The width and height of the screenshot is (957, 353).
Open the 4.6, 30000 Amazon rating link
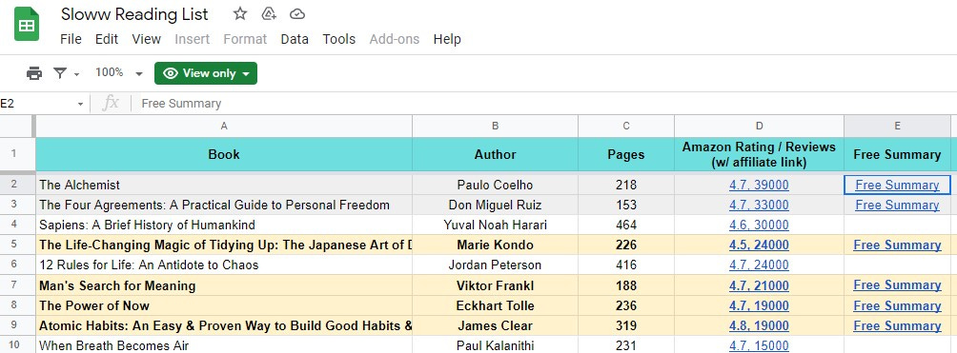pos(759,225)
